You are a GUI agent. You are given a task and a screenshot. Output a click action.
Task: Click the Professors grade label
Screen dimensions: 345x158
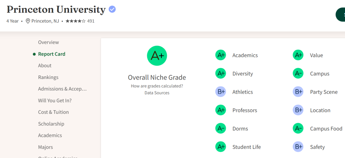pos(245,110)
